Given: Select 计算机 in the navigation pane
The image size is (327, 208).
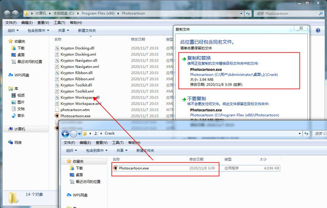Looking at the screenshot, I should (x=17, y=129).
